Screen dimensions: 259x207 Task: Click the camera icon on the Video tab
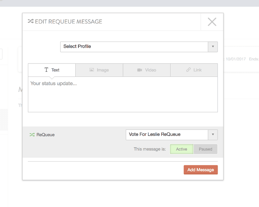[x=140, y=70]
